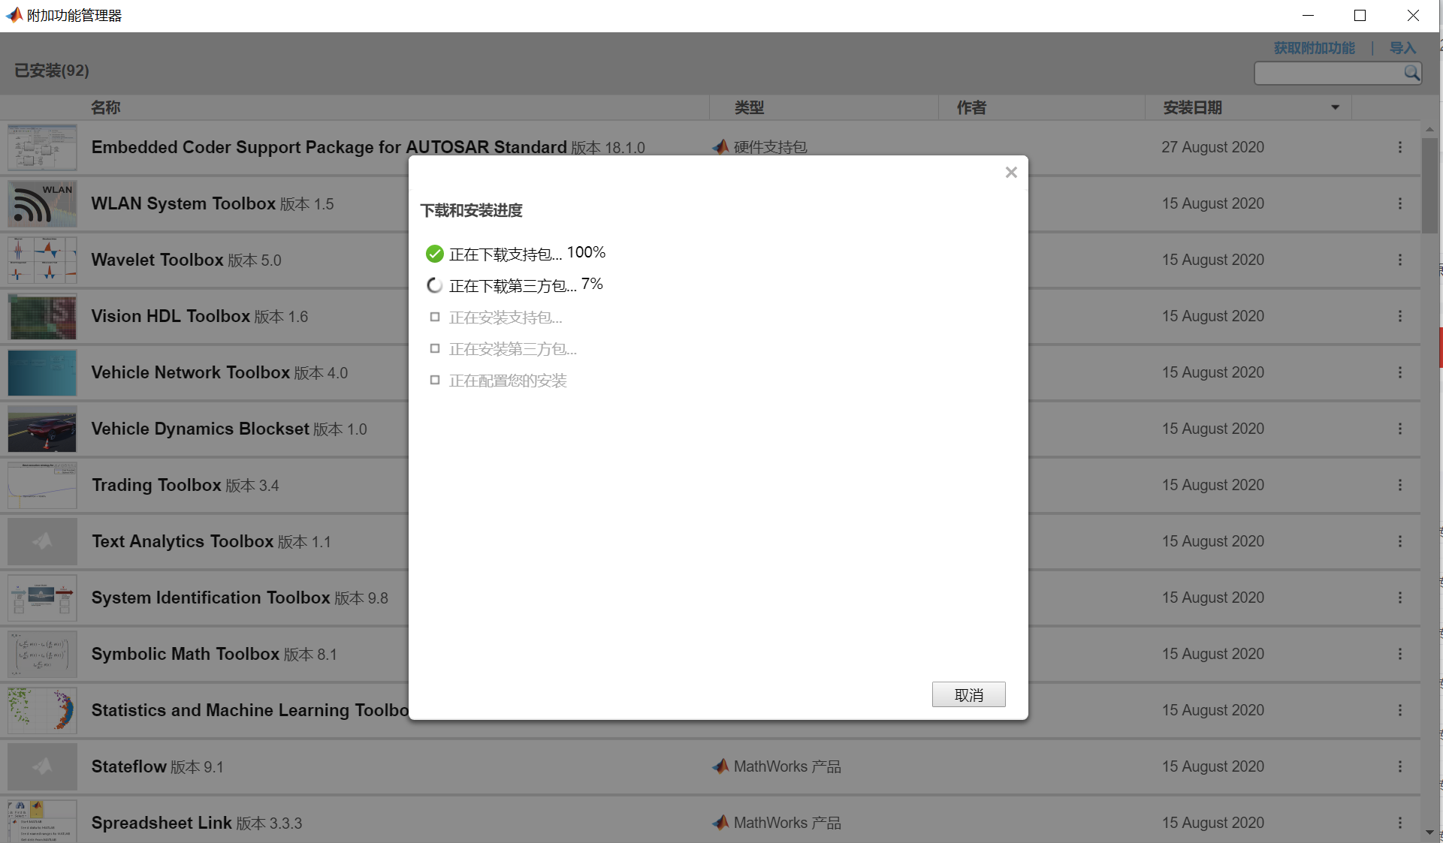The image size is (1443, 843).
Task: Click the Vehicle Dynamics Blockset thumbnail icon
Action: point(41,429)
